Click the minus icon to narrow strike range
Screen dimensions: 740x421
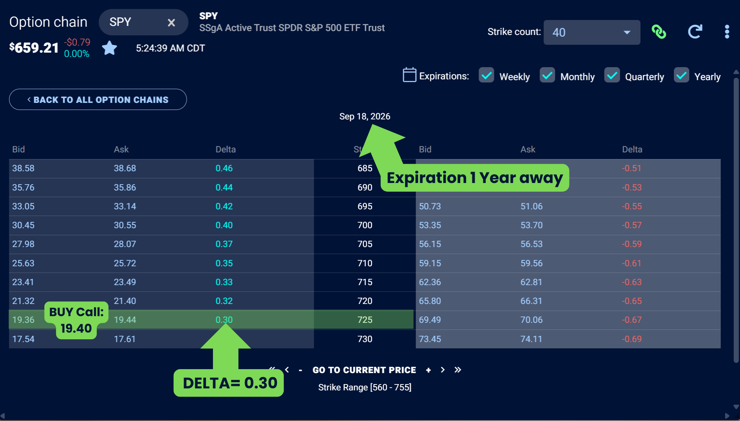pyautogui.click(x=301, y=370)
